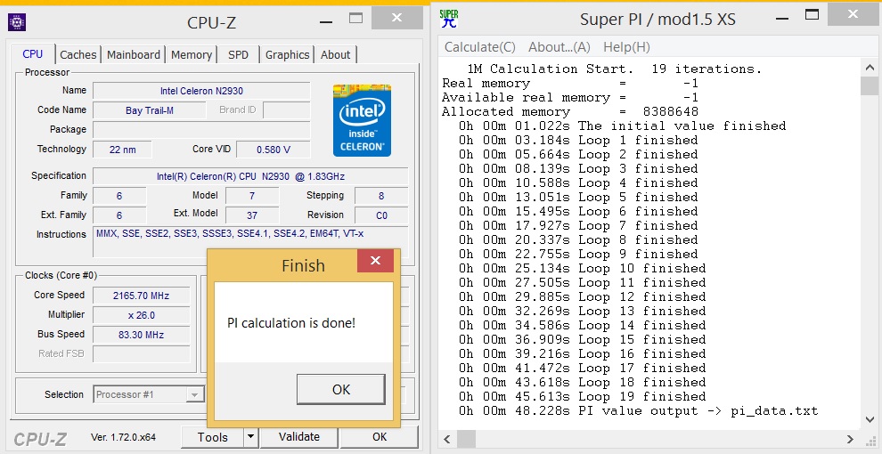
Task: Click the line 'PI value output -> pi_data.txt'
Action: coord(638,410)
